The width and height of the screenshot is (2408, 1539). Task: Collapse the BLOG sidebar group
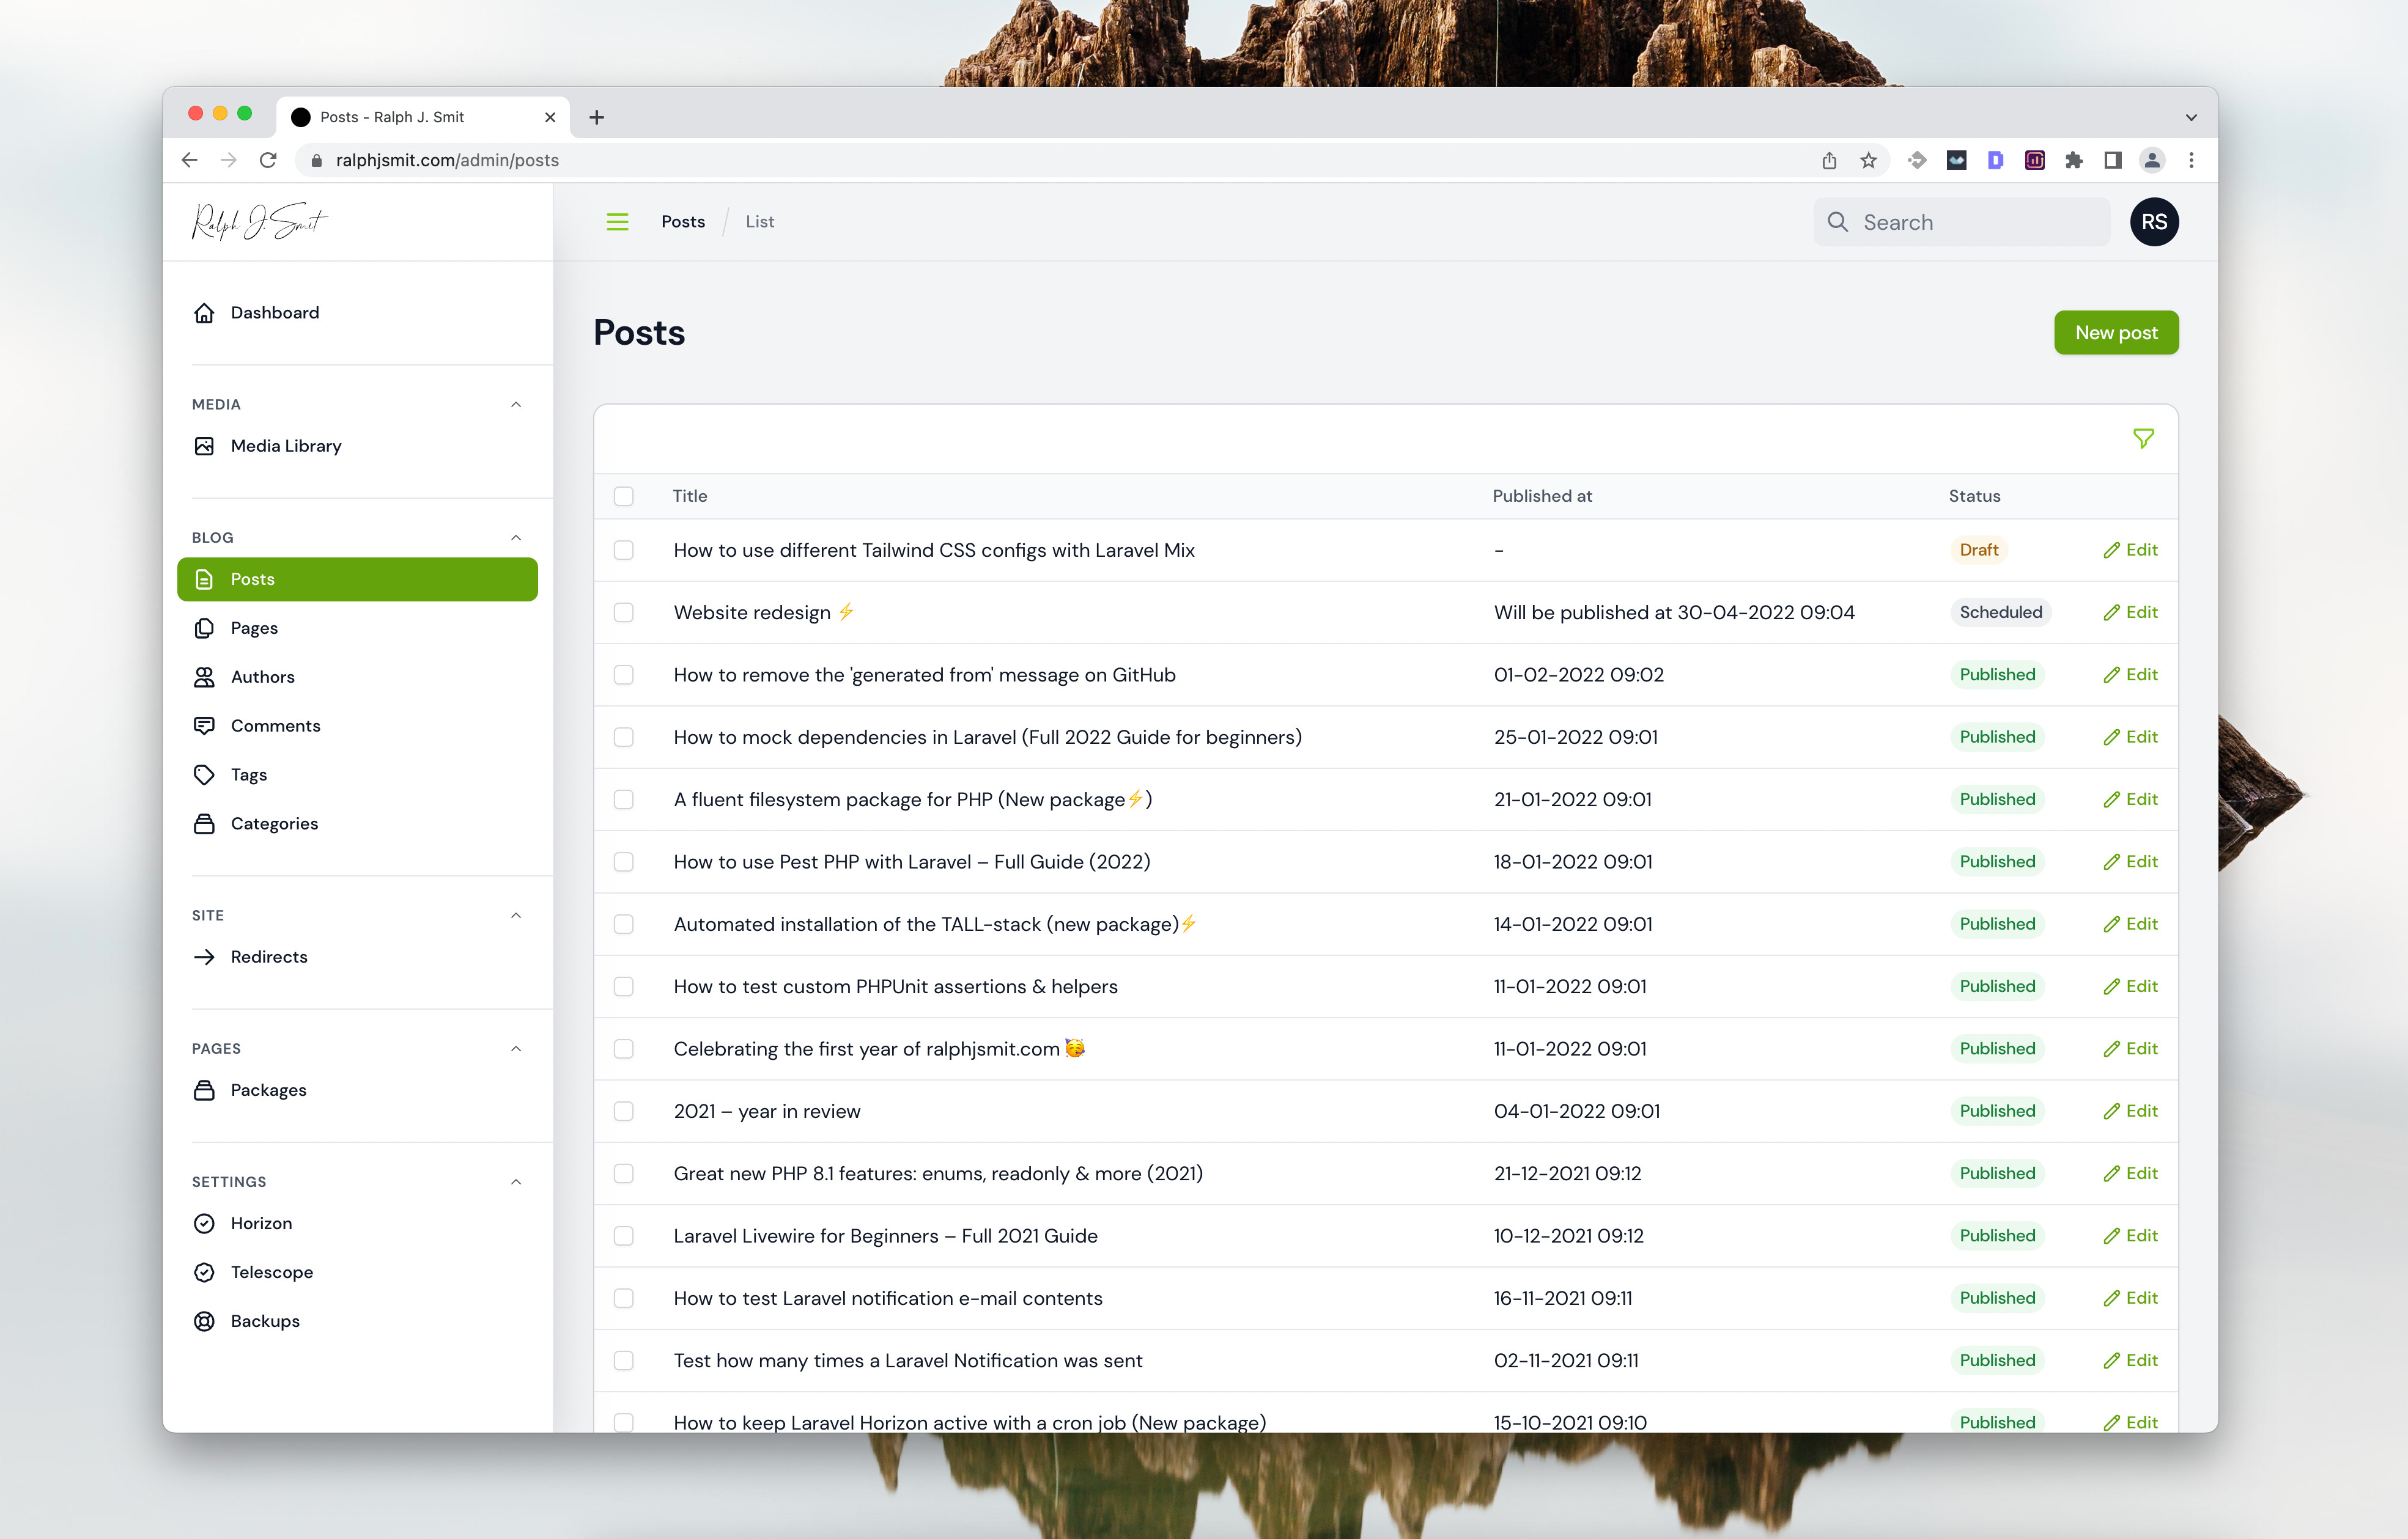516,538
